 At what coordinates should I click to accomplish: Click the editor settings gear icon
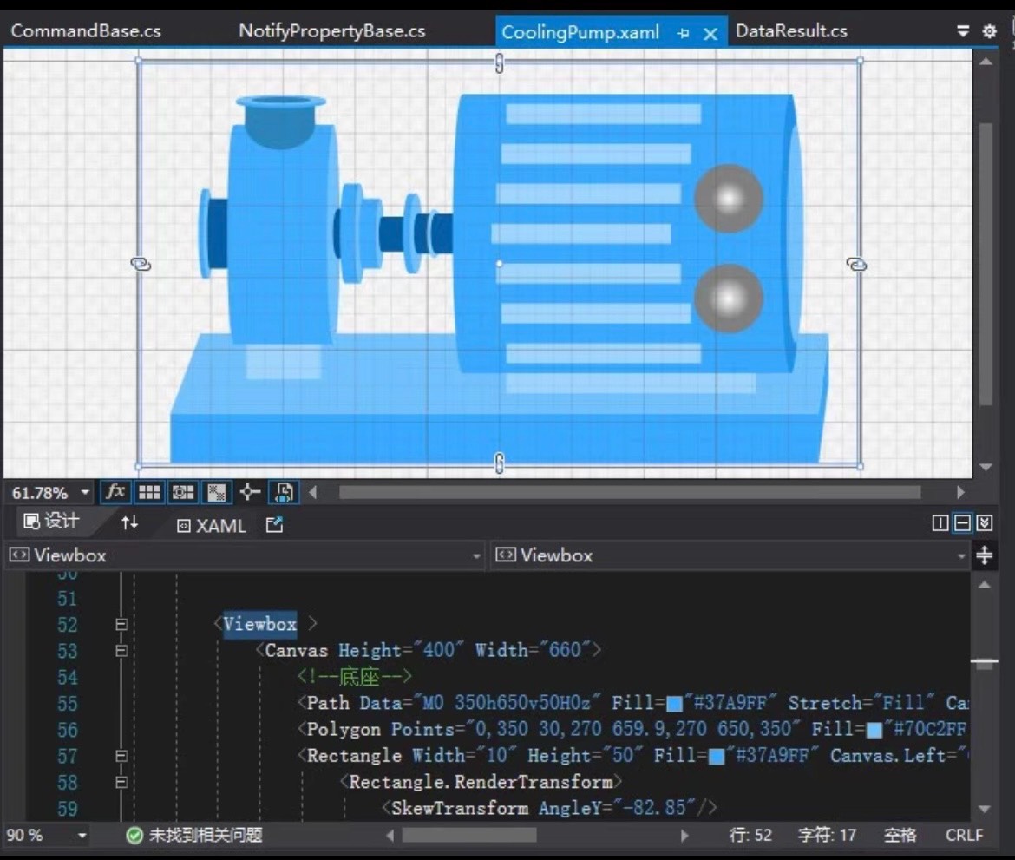coord(988,30)
